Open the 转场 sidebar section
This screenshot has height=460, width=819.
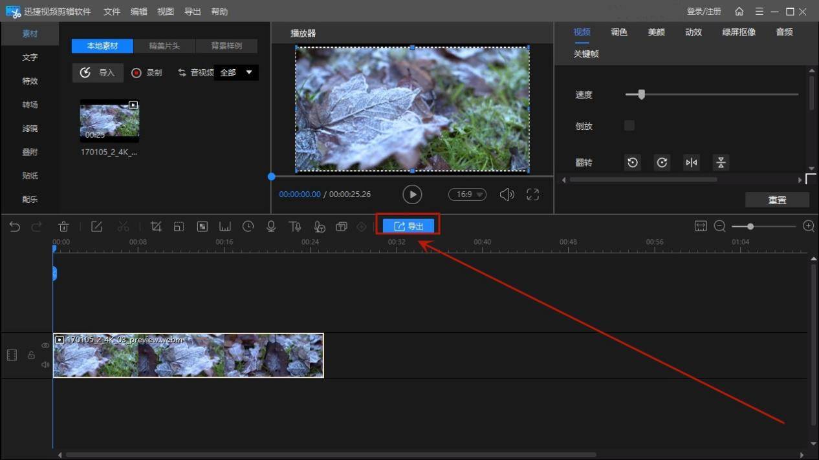point(30,105)
